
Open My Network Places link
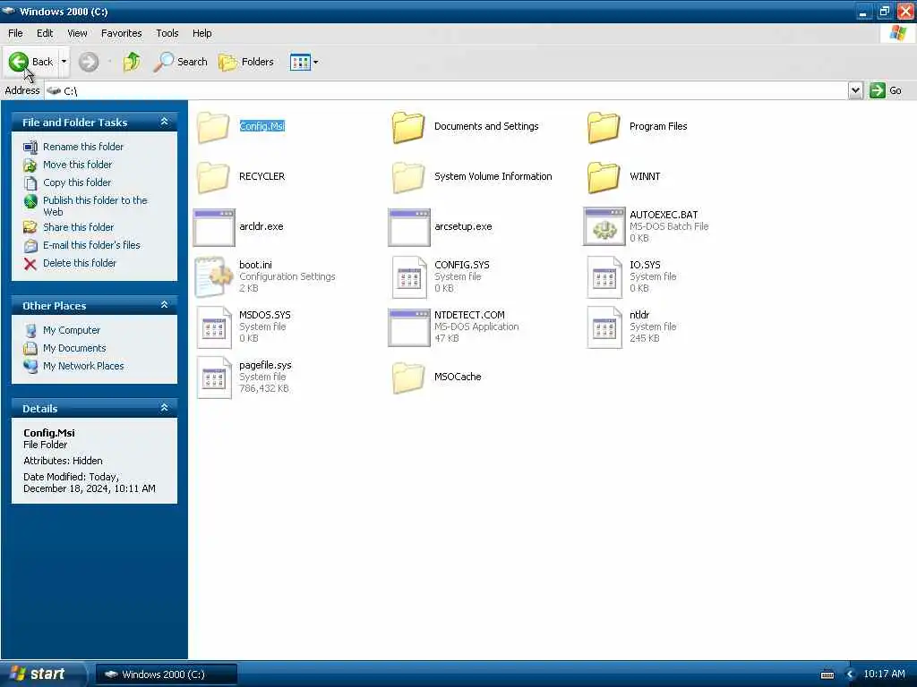coord(83,366)
